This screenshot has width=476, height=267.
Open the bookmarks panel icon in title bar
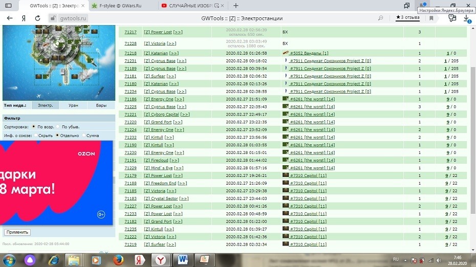[407, 6]
